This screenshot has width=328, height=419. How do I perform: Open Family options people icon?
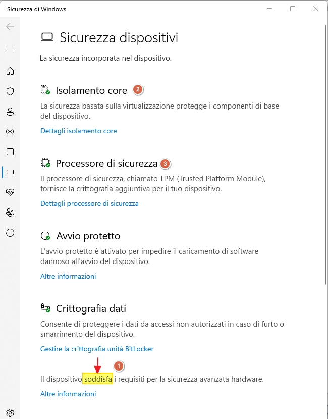click(10, 213)
